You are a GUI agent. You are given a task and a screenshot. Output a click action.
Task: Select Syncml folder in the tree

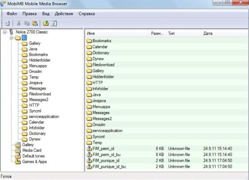(x=35, y=111)
